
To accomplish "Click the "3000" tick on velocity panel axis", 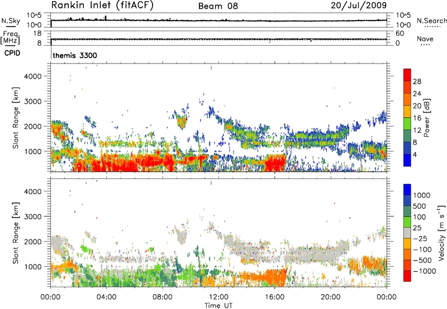I will coord(33,216).
